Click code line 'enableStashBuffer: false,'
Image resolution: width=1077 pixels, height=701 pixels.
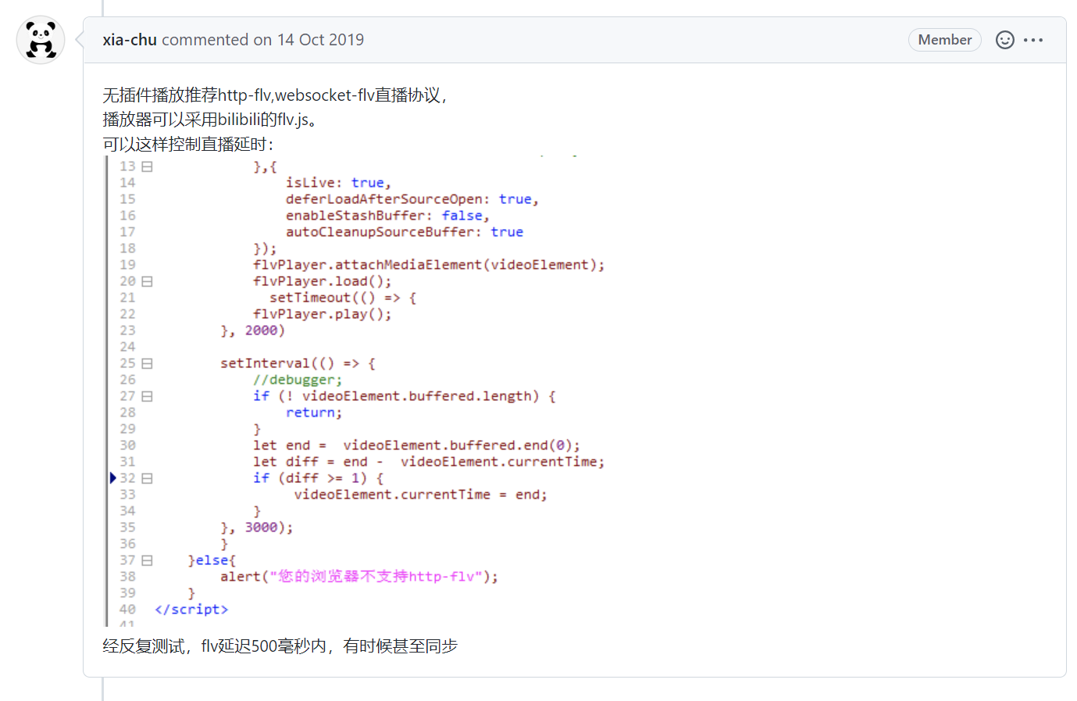click(x=387, y=216)
